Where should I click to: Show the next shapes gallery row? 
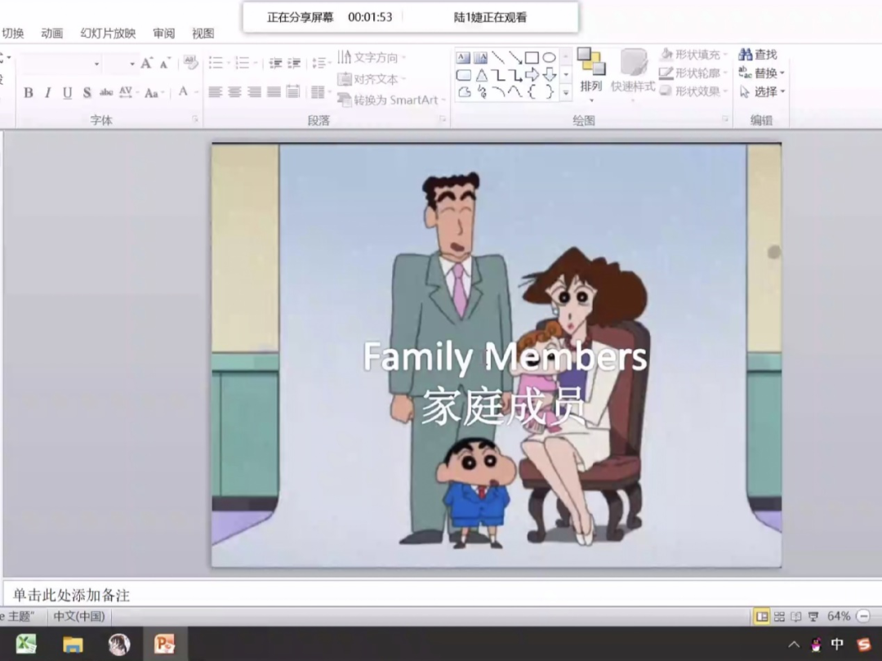click(566, 74)
